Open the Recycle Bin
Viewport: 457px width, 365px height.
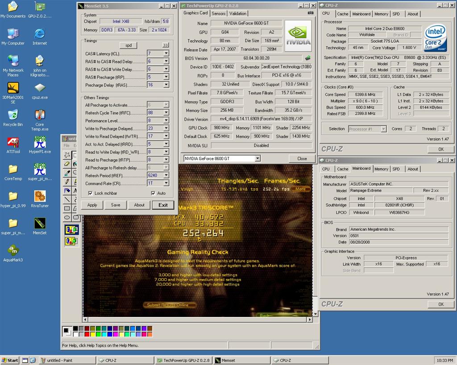[x=13, y=118]
